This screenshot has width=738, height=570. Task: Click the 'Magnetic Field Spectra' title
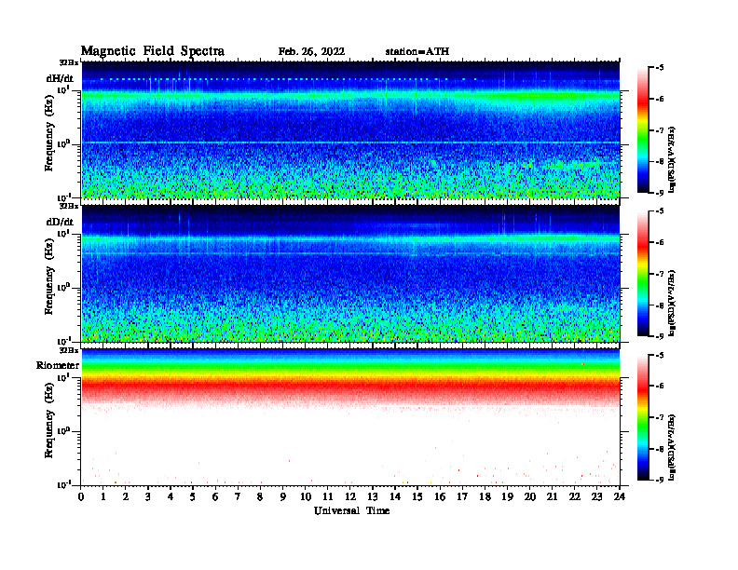pyautogui.click(x=152, y=51)
